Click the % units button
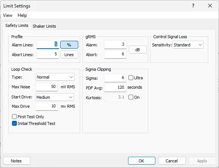219x168 pixels. tap(69, 45)
